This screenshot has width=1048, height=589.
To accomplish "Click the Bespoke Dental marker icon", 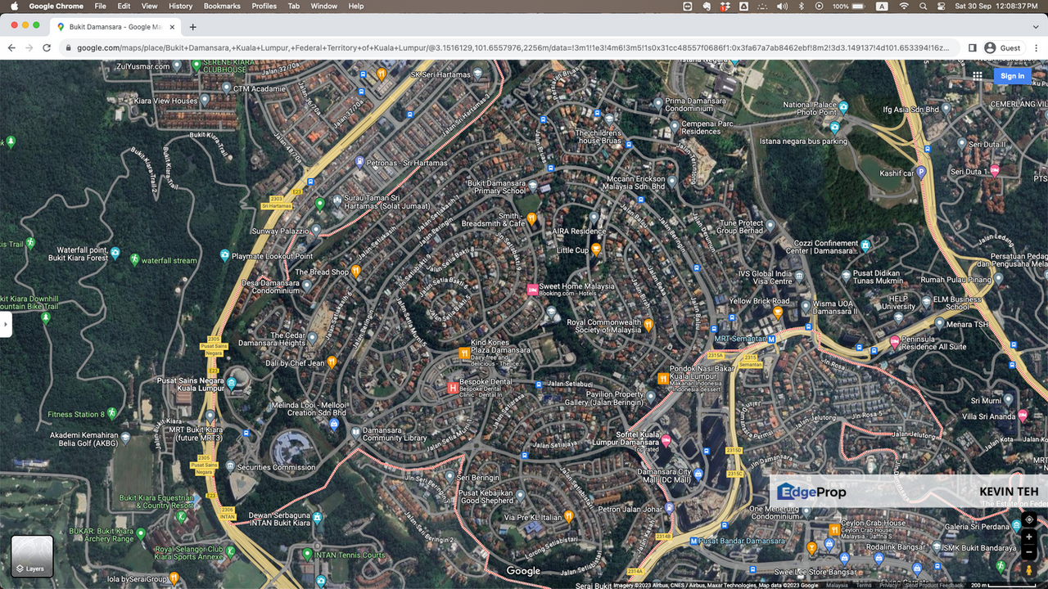I will coord(452,388).
